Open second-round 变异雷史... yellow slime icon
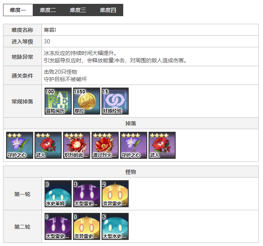This screenshot has height=246, width=263. click(x=87, y=226)
